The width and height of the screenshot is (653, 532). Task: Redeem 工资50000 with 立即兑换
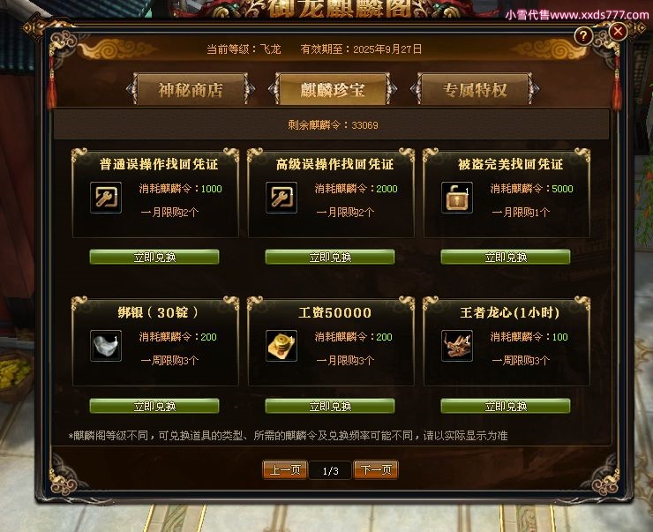point(330,406)
